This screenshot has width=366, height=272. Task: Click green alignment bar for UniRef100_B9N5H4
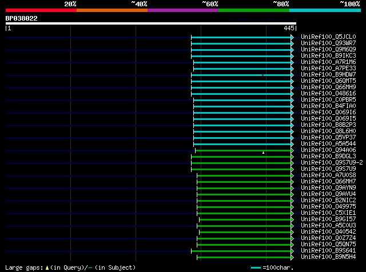244,258
